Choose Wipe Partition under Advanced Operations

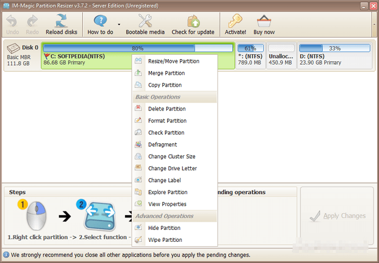point(165,240)
